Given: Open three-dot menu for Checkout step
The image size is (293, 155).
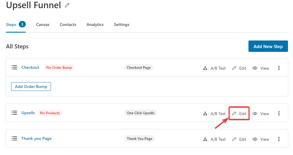Looking at the screenshot, I should point(279,68).
